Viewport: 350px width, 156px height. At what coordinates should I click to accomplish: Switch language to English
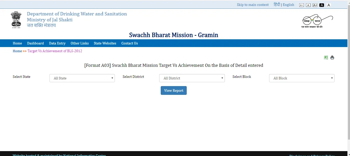(288, 5)
